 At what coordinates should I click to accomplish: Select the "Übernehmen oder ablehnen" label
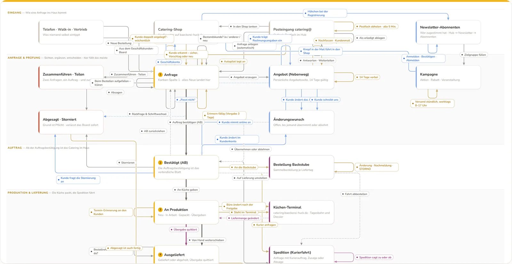251,149
